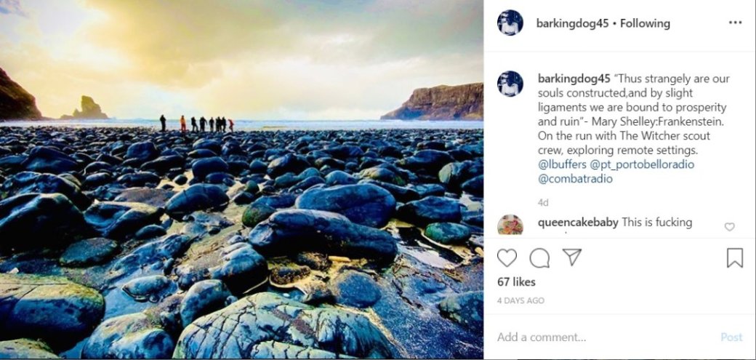This screenshot has width=756, height=360.
Task: View queencakebaby's profile avatar
Action: [510, 225]
